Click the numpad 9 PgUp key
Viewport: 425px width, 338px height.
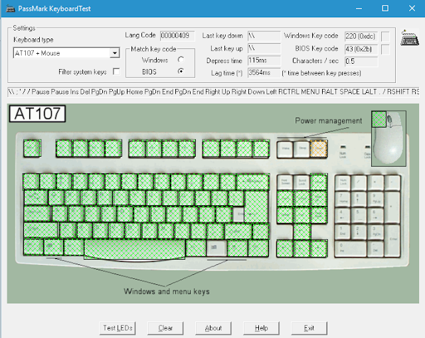click(x=376, y=199)
